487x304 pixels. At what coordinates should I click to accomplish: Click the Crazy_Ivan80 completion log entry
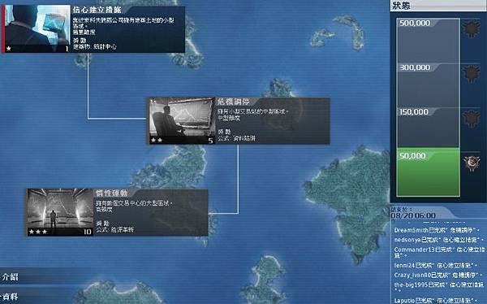[438, 275]
